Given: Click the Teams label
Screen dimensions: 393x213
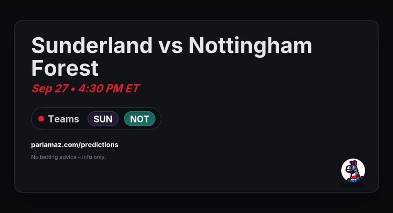Looking at the screenshot, I should (x=63, y=119).
